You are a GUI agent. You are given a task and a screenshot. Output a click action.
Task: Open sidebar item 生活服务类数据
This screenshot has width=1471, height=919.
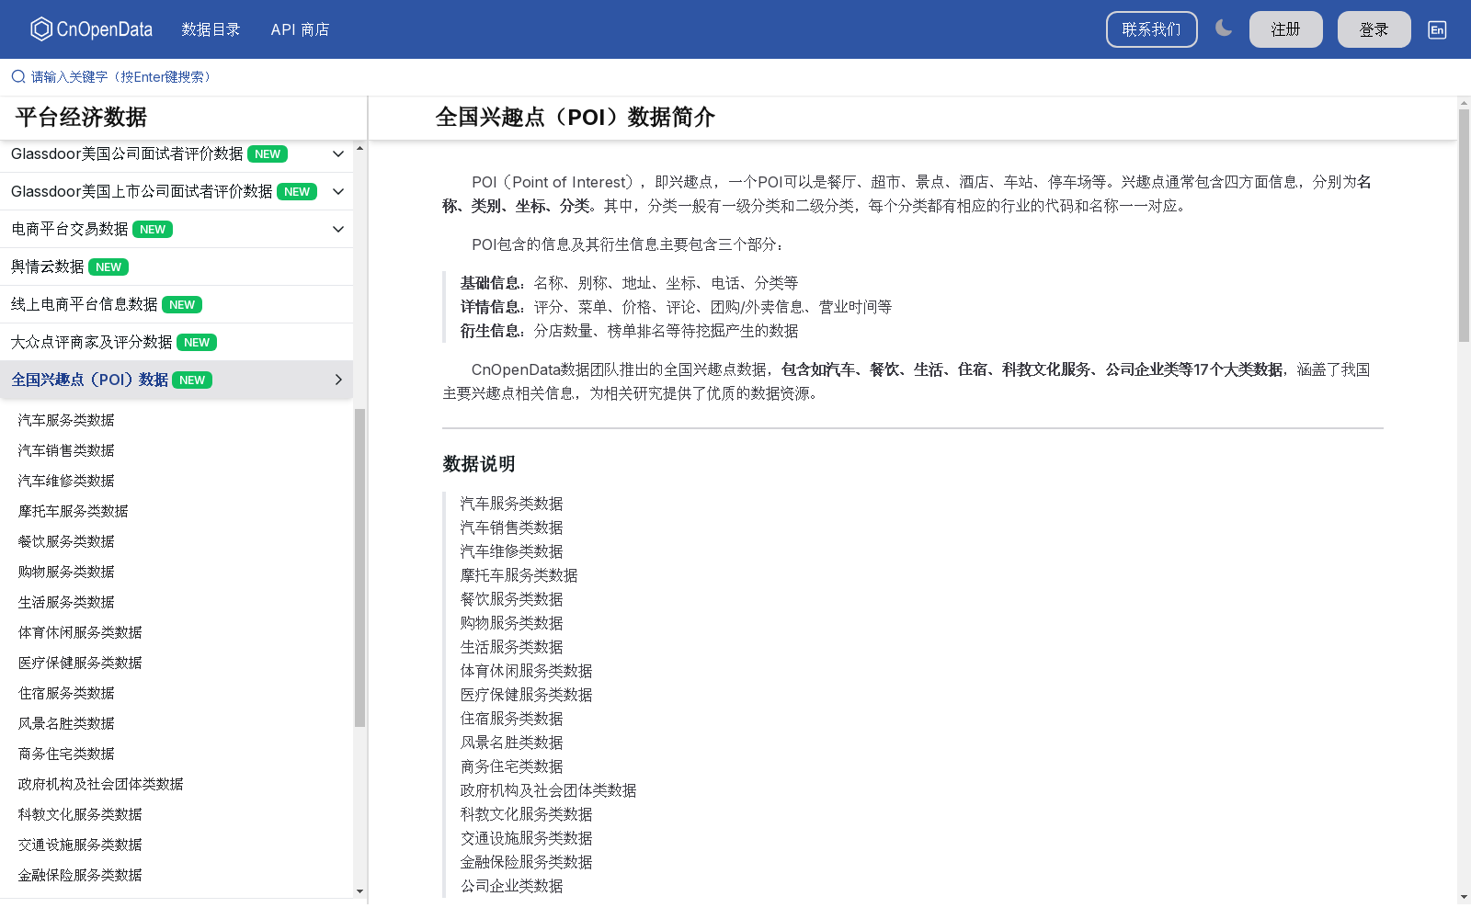click(x=66, y=602)
